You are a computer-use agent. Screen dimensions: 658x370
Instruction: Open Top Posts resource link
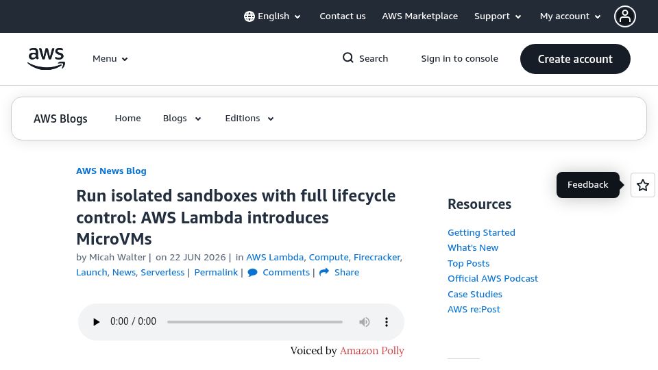[468, 263]
